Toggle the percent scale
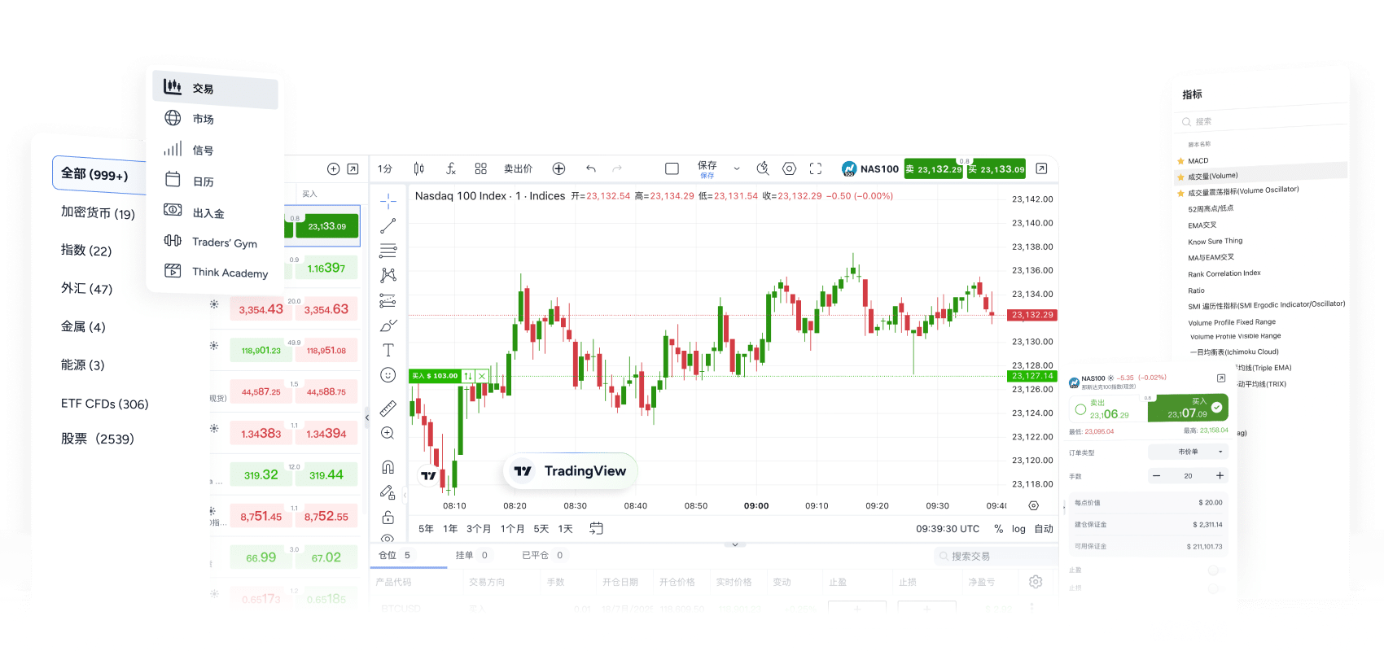 click(999, 529)
